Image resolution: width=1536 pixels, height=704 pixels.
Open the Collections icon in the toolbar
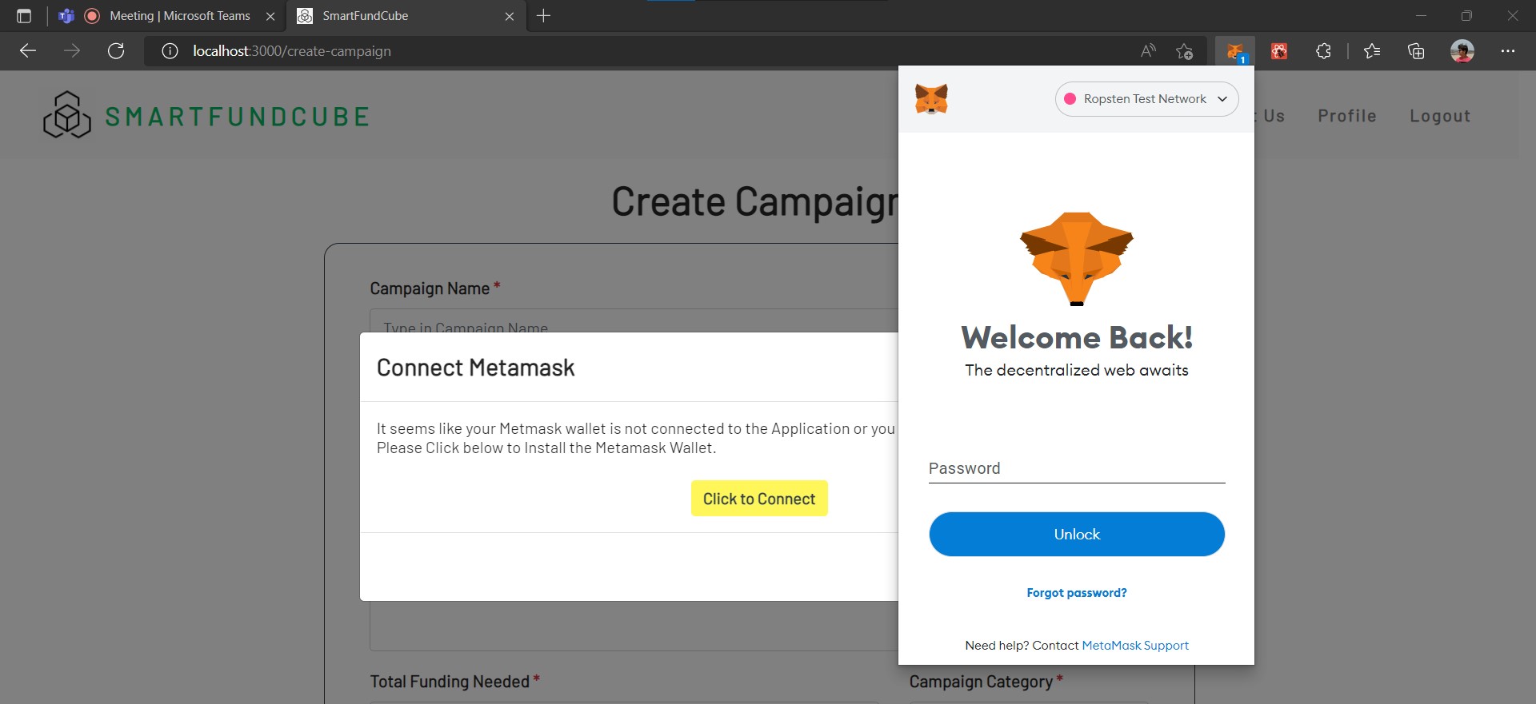(1416, 50)
